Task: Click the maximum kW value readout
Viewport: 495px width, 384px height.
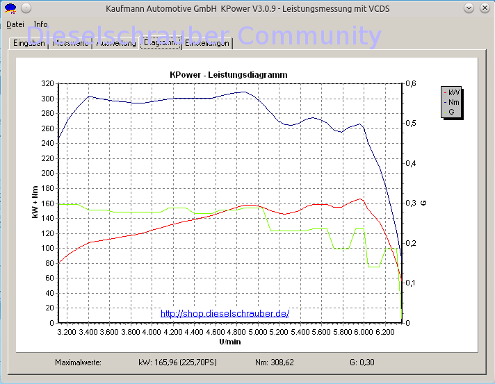Action: click(x=178, y=362)
